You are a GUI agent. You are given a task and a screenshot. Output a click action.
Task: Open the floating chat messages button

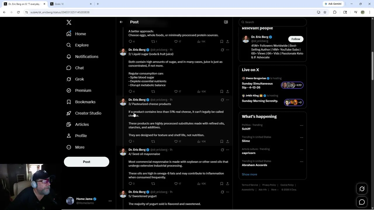point(362,202)
